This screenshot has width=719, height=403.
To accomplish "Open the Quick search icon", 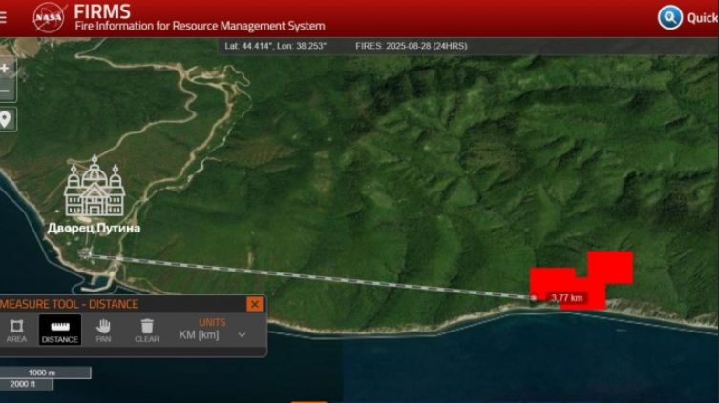I will click(670, 17).
